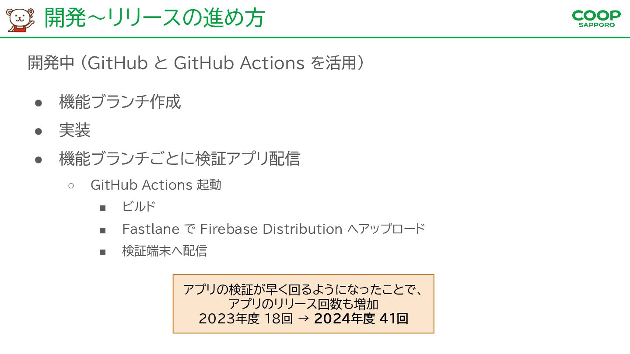
Task: Click hollow circle bullet before GitHub Actions 起動
Action: 71,186
